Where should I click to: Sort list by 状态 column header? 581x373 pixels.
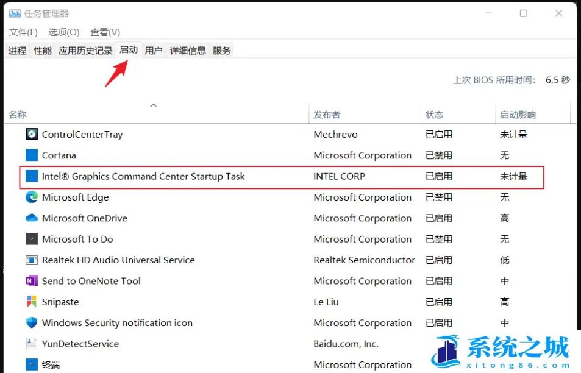coord(435,115)
